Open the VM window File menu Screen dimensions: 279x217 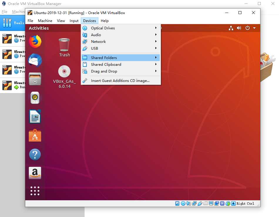30,21
